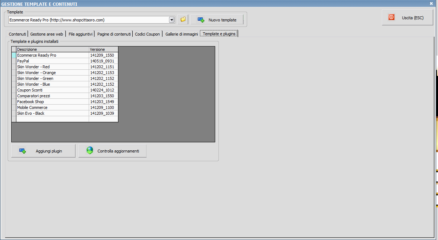Select the Facebook Shop row
438x240 pixels.
pyautogui.click(x=65, y=102)
